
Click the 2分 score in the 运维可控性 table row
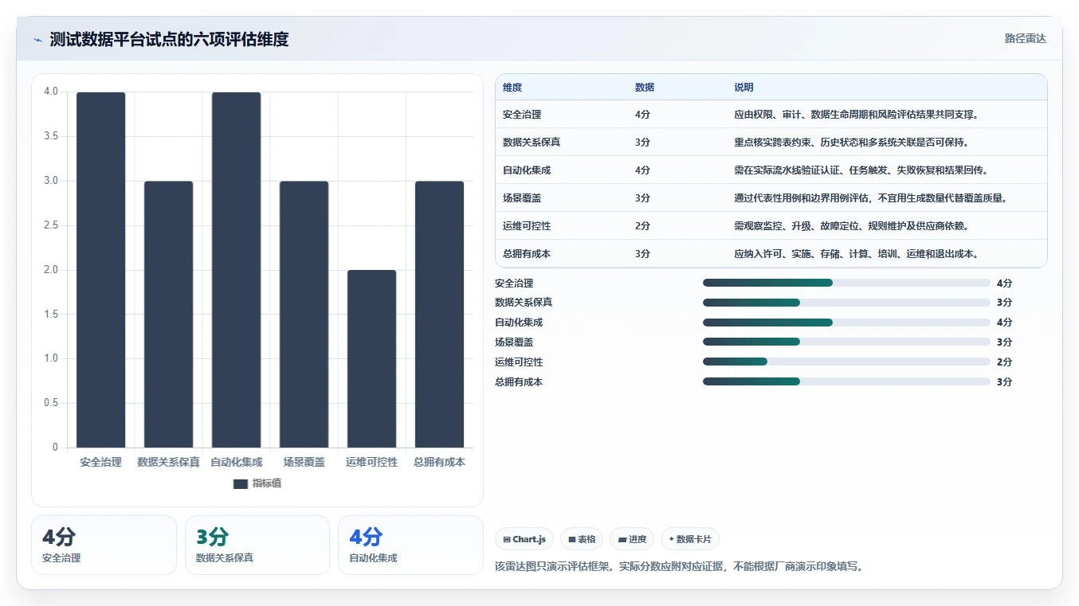pos(642,226)
